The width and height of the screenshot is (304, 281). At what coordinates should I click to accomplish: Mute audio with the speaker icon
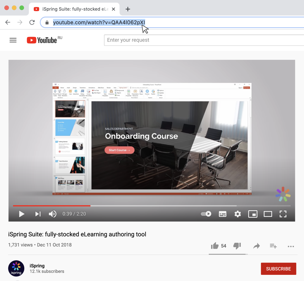tap(52, 214)
